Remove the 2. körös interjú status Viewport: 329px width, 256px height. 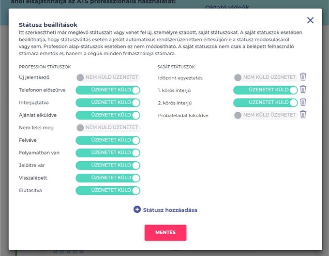tap(303, 102)
